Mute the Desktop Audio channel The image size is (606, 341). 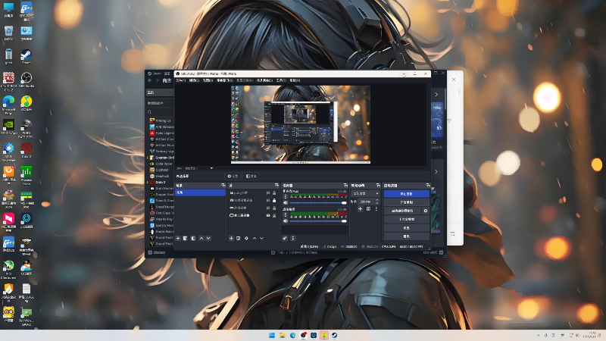coord(286,221)
